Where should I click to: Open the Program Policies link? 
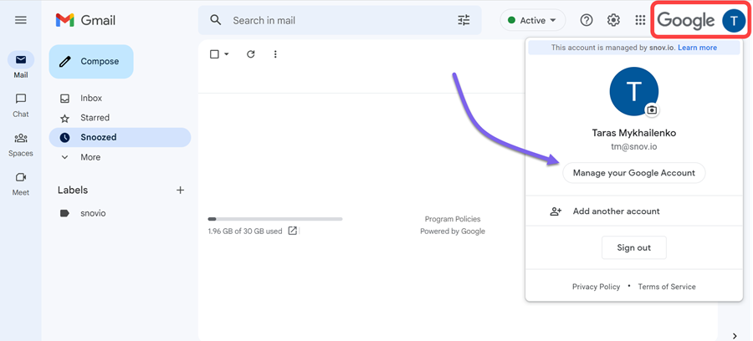[453, 219]
